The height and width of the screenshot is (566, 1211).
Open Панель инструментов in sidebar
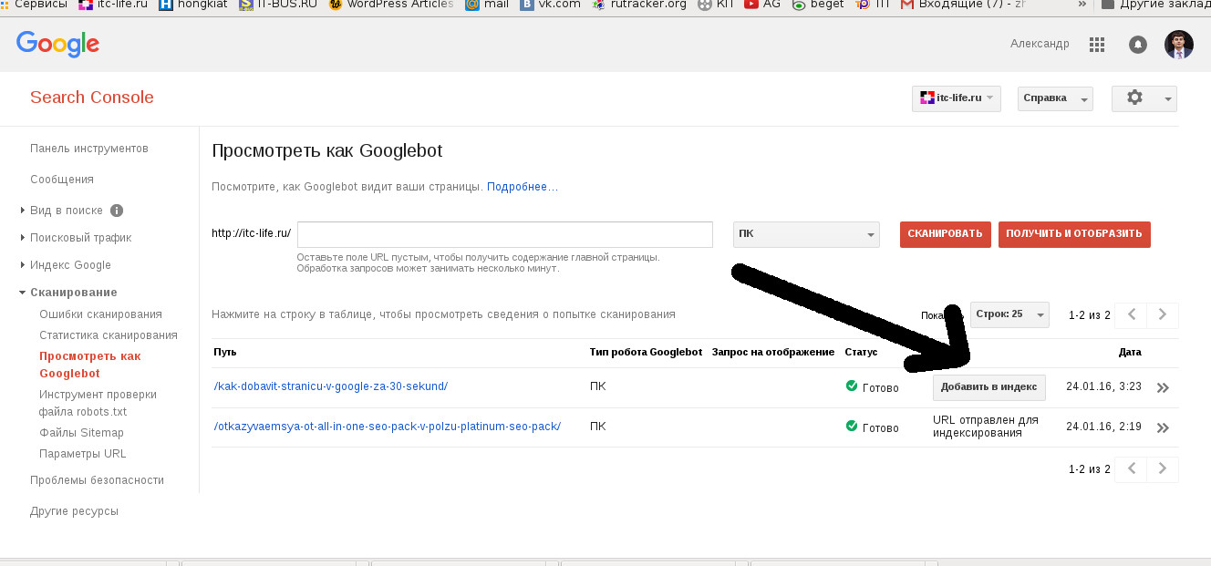point(88,149)
